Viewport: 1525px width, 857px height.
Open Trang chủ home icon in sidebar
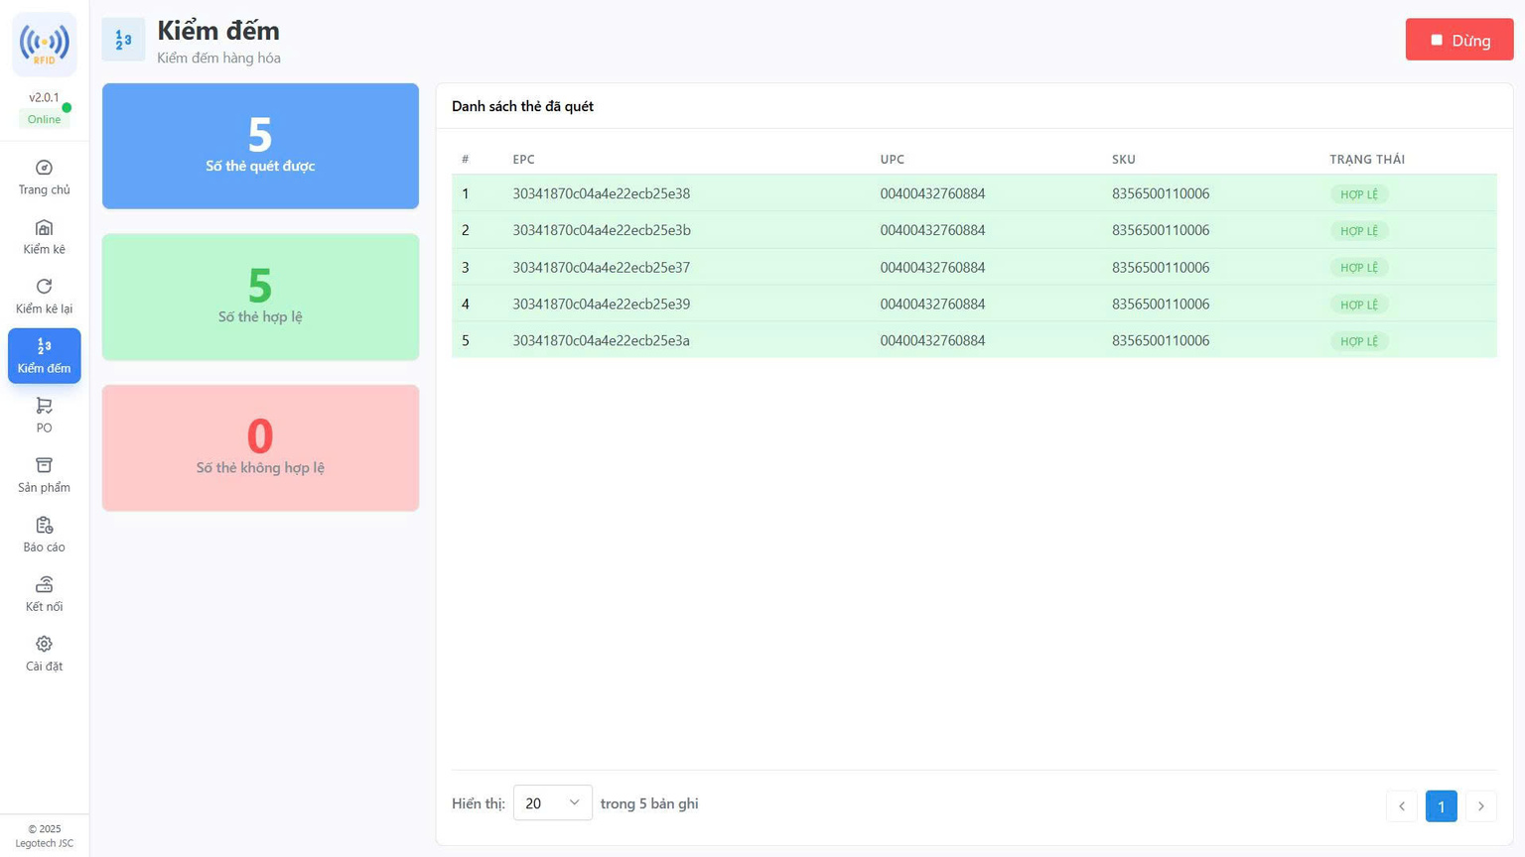click(x=44, y=168)
